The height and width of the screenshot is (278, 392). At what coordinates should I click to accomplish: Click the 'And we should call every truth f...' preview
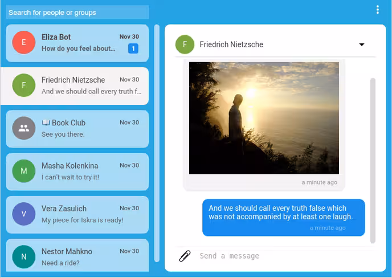point(92,92)
